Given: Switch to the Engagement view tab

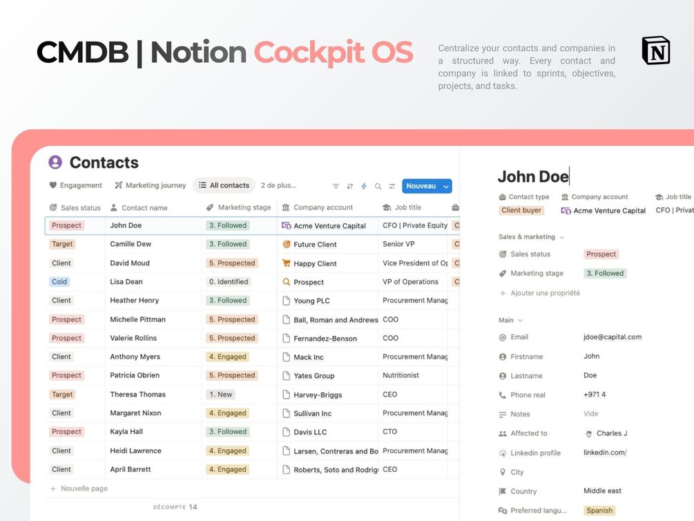Looking at the screenshot, I should pos(76,185).
